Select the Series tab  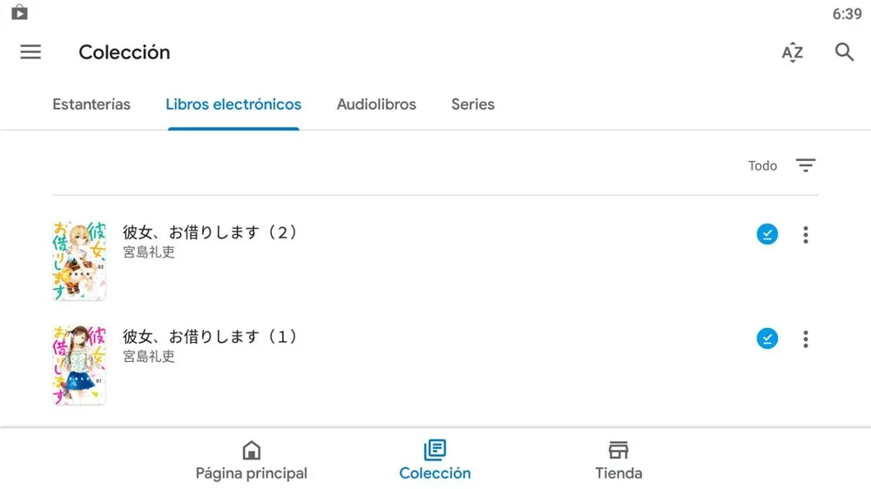tap(473, 104)
